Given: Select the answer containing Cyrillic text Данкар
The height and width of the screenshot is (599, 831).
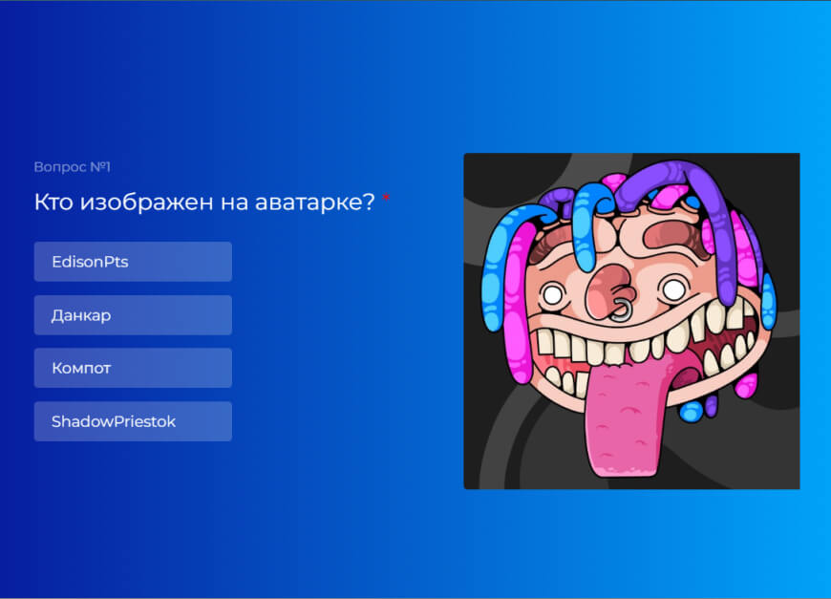Looking at the screenshot, I should 133,314.
